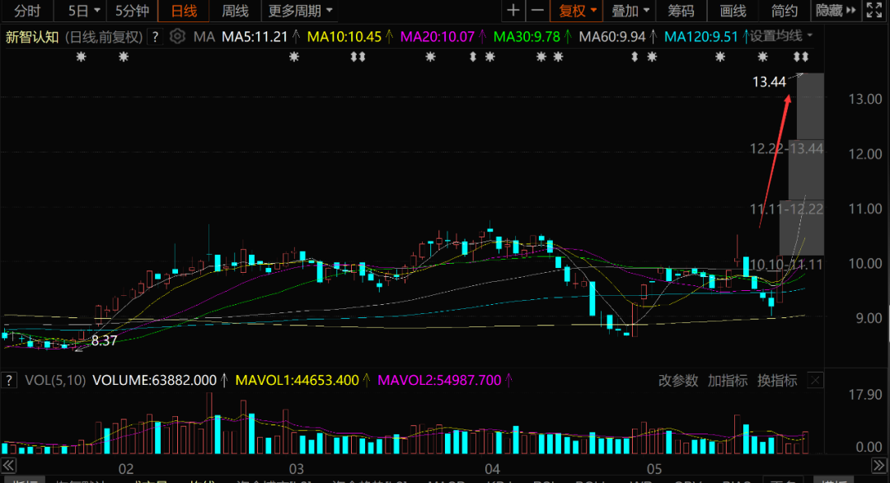Open 叠加 overlay dropdown
The height and width of the screenshot is (483, 890).
point(630,11)
